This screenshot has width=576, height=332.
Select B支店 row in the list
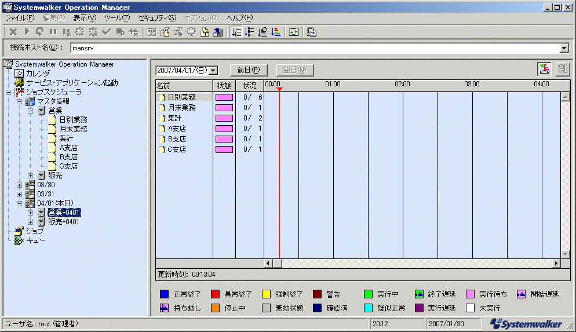pos(177,139)
